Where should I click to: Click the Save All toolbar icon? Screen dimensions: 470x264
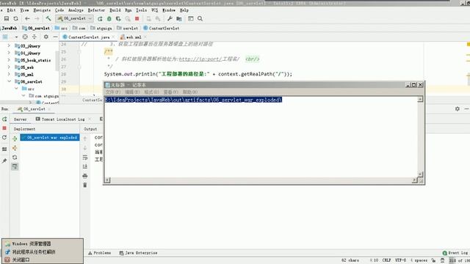point(7,18)
